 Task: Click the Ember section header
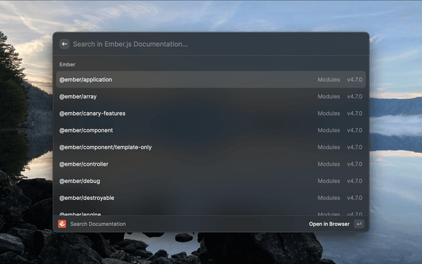67,65
